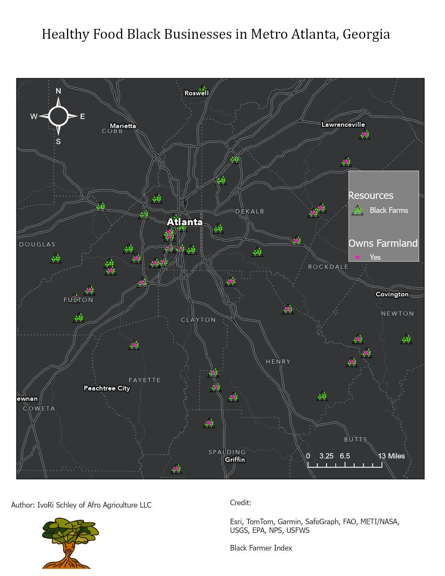
Task: Click the CLAYTON county label
Action: (198, 320)
